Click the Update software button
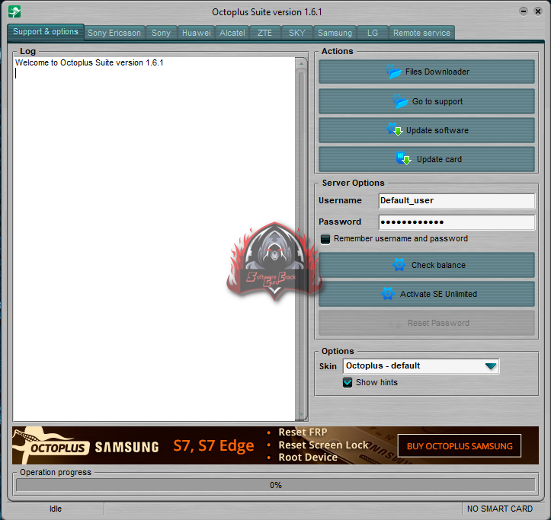Viewport: 551px width, 520px height. (427, 130)
